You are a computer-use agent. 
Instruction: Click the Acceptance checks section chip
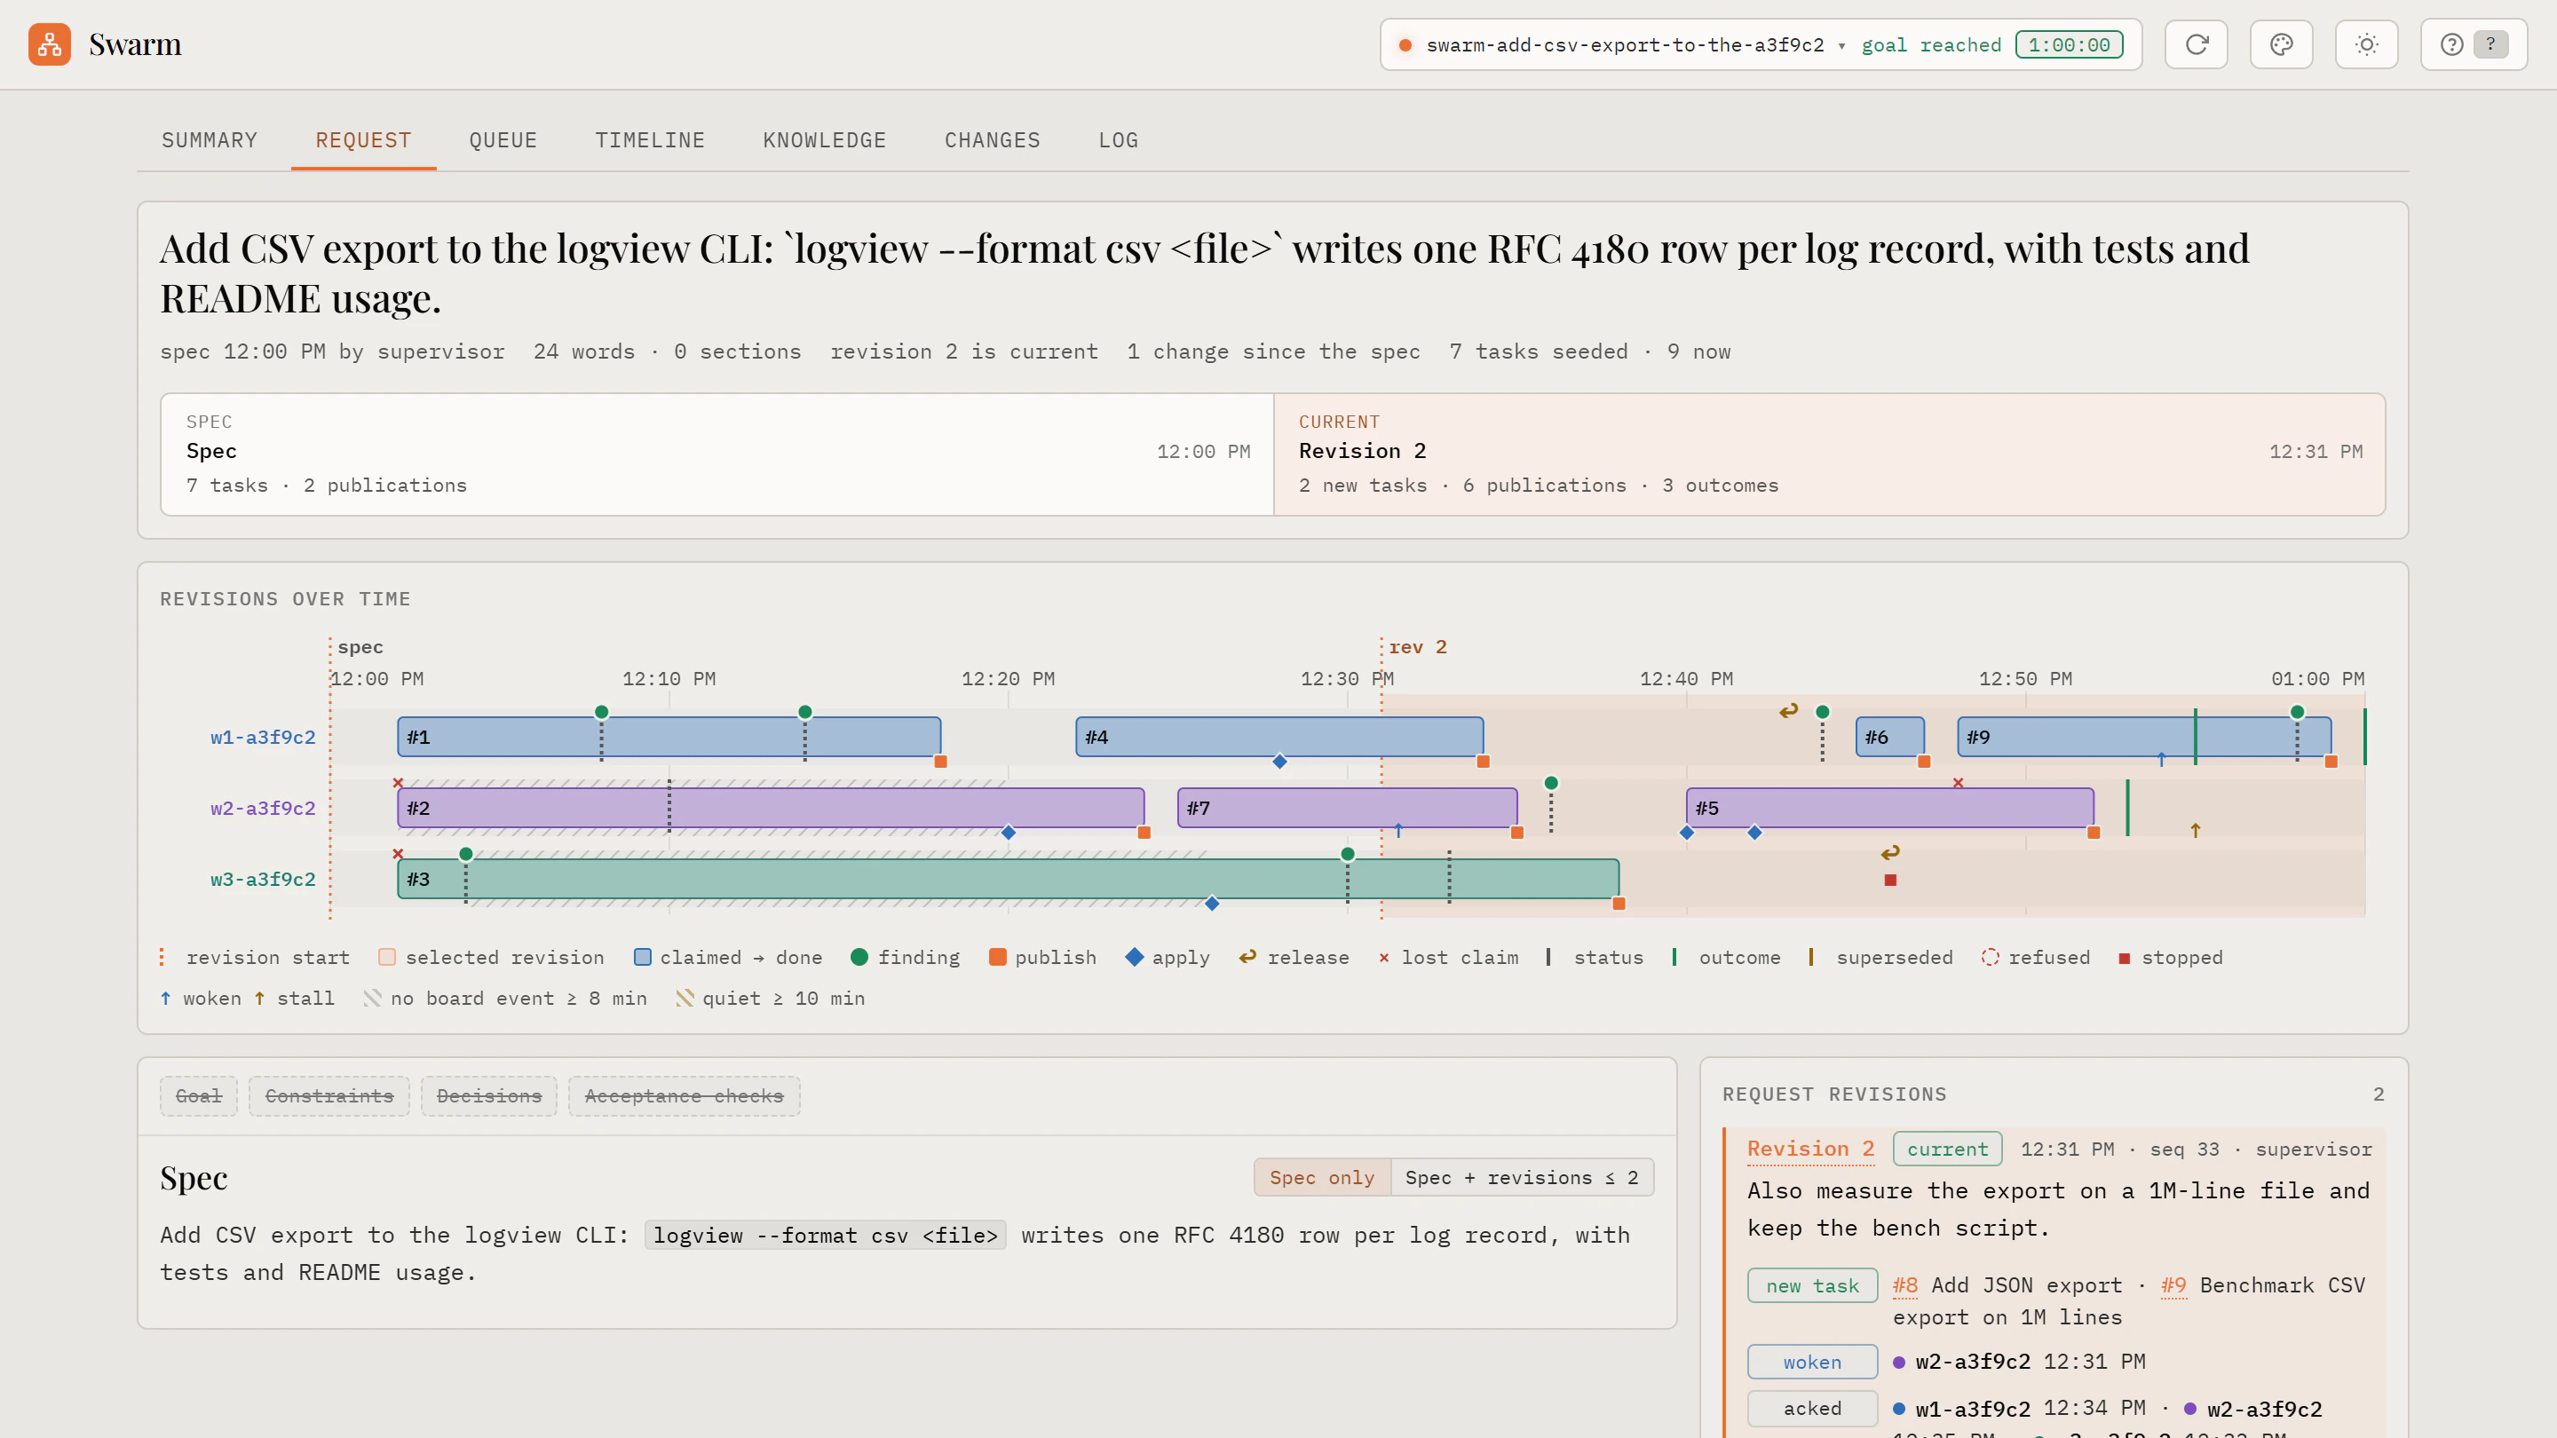(x=684, y=1095)
